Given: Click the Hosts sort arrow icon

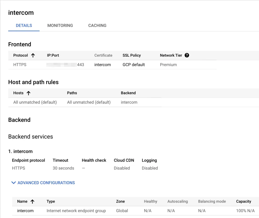Looking at the screenshot, I should (x=29, y=93).
